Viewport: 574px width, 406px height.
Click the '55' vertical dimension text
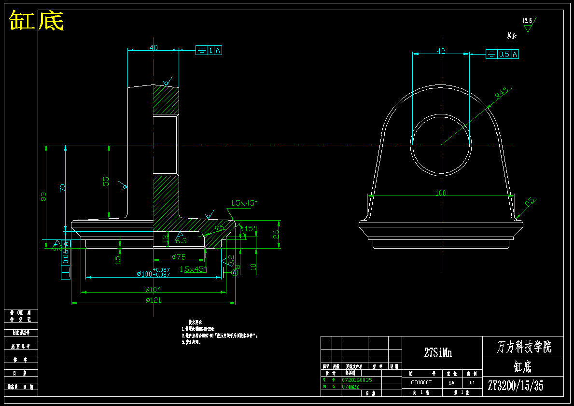[106, 181]
